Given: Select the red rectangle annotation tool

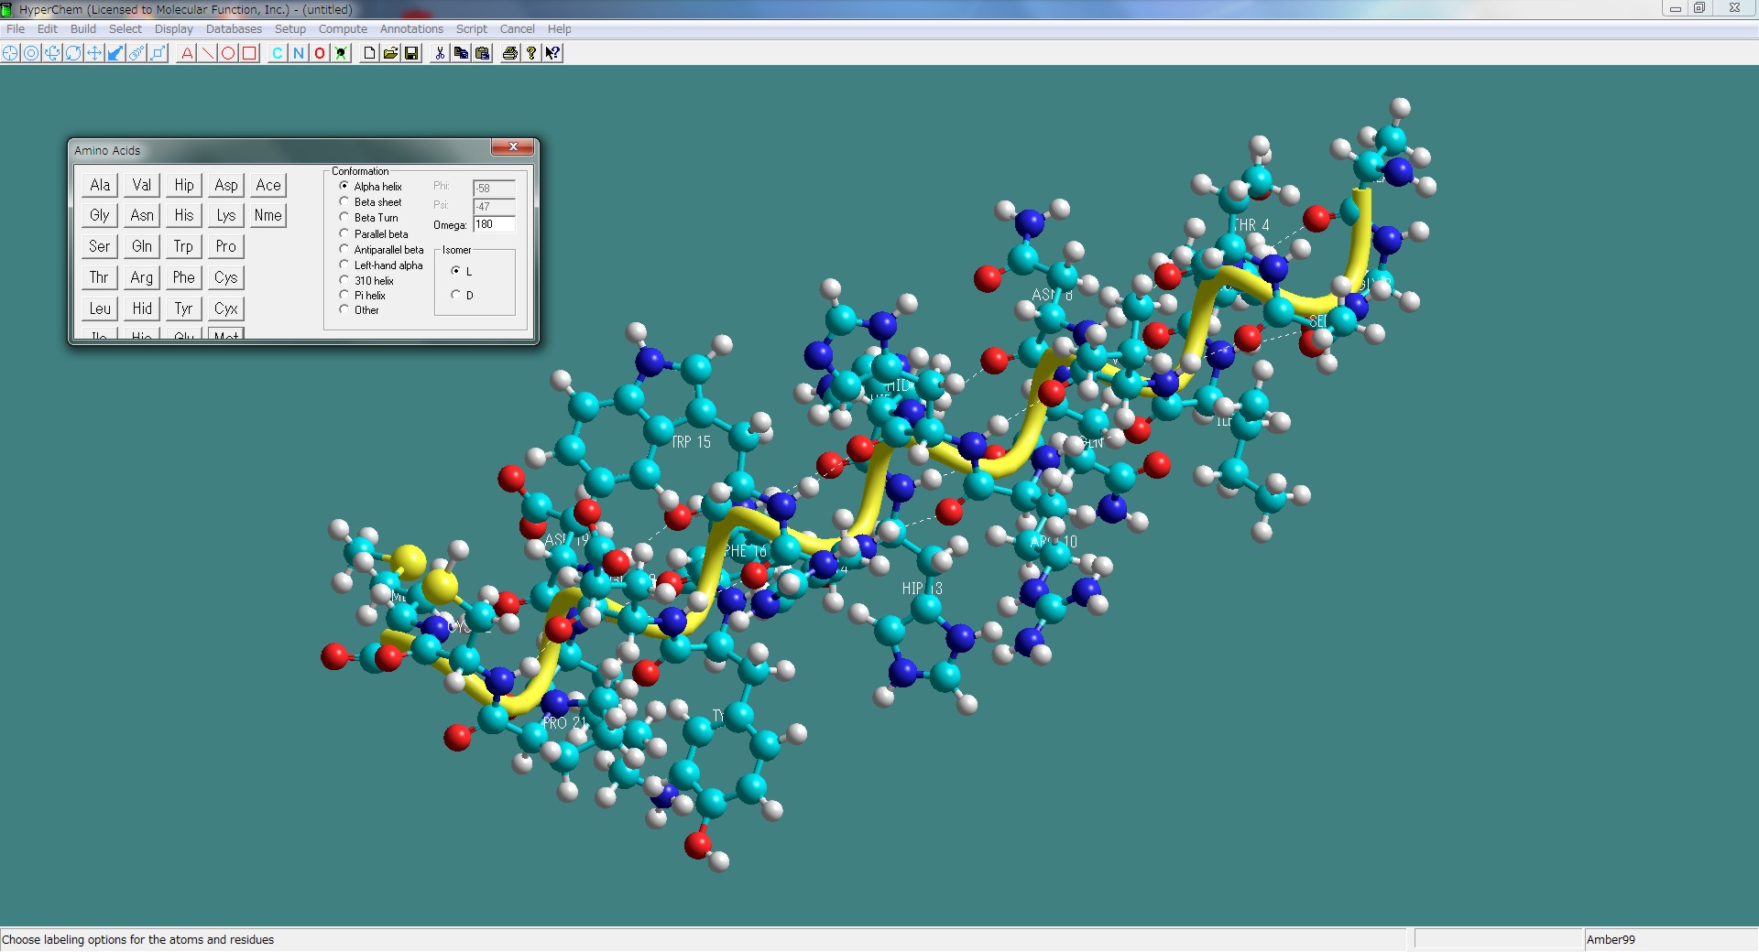Looking at the screenshot, I should pos(249,53).
